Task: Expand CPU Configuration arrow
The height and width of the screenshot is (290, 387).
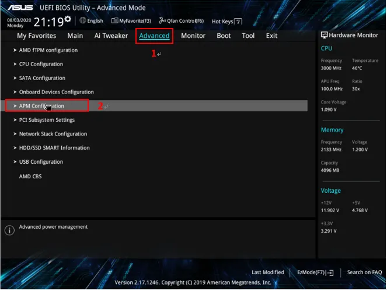Action: 15,64
